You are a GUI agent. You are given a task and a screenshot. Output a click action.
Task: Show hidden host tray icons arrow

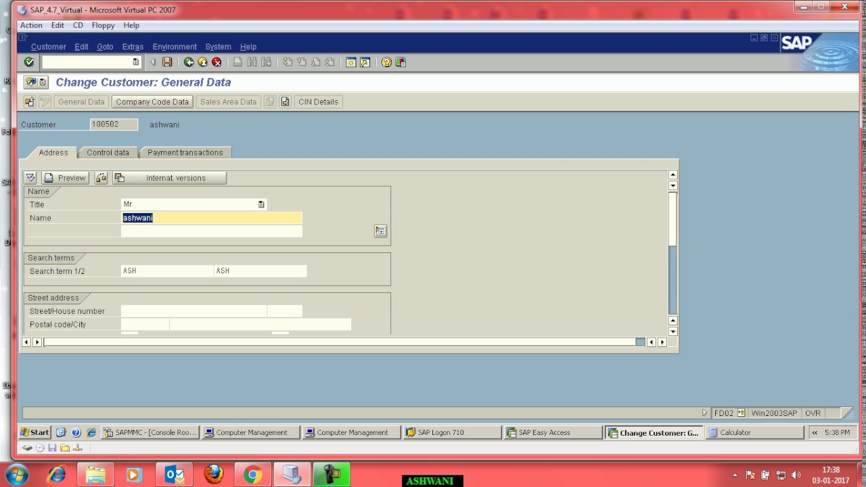click(x=735, y=475)
